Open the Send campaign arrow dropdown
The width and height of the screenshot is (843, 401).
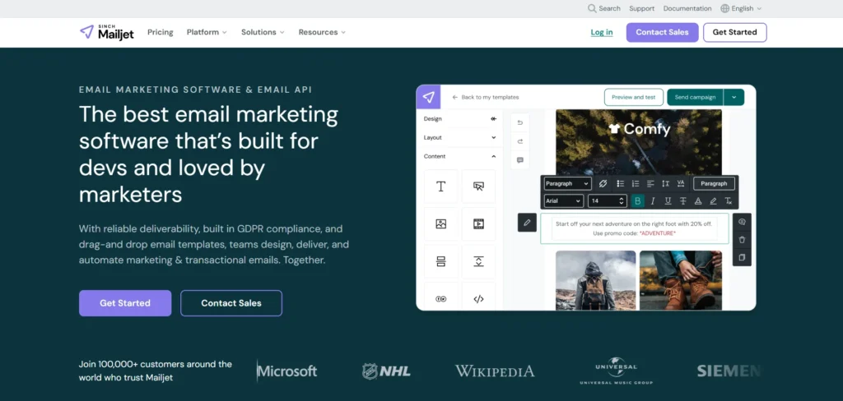point(734,97)
